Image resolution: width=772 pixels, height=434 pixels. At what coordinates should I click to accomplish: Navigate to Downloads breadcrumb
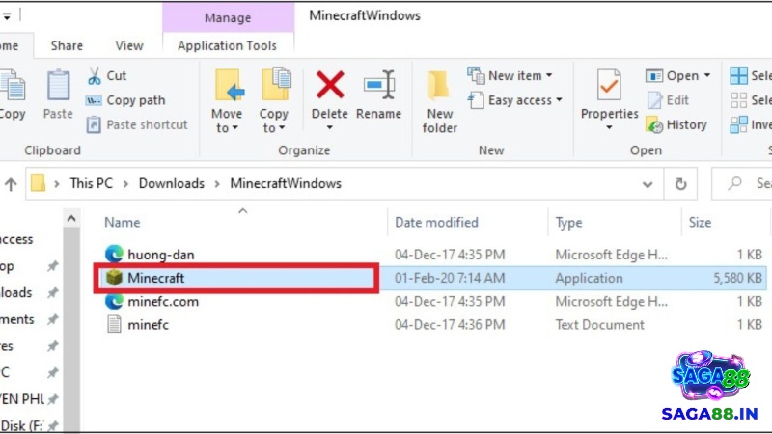point(172,183)
